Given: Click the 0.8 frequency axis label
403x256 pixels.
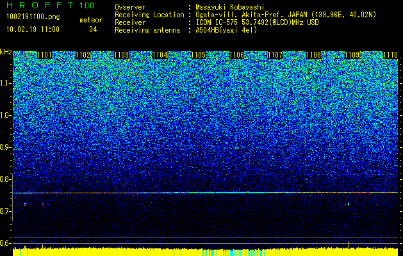Looking at the screenshot, I should tap(5, 179).
